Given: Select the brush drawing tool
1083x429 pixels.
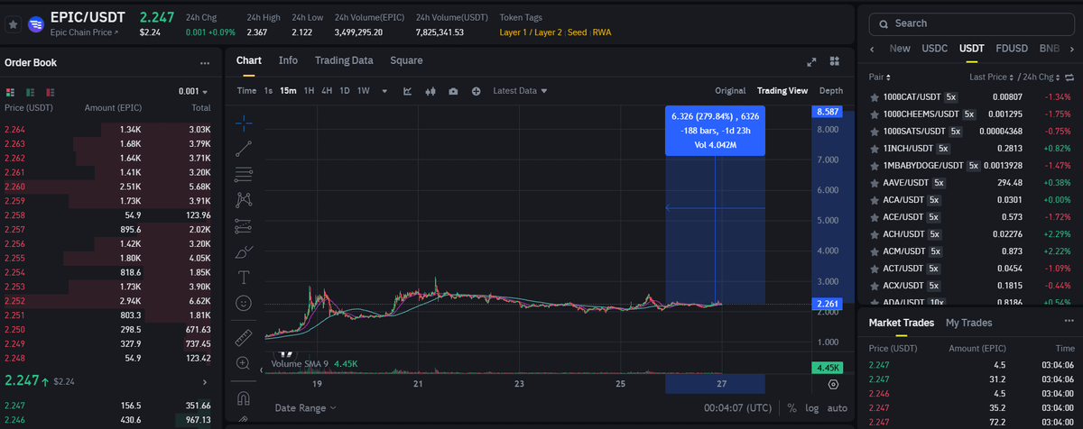Looking at the screenshot, I should (x=244, y=252).
